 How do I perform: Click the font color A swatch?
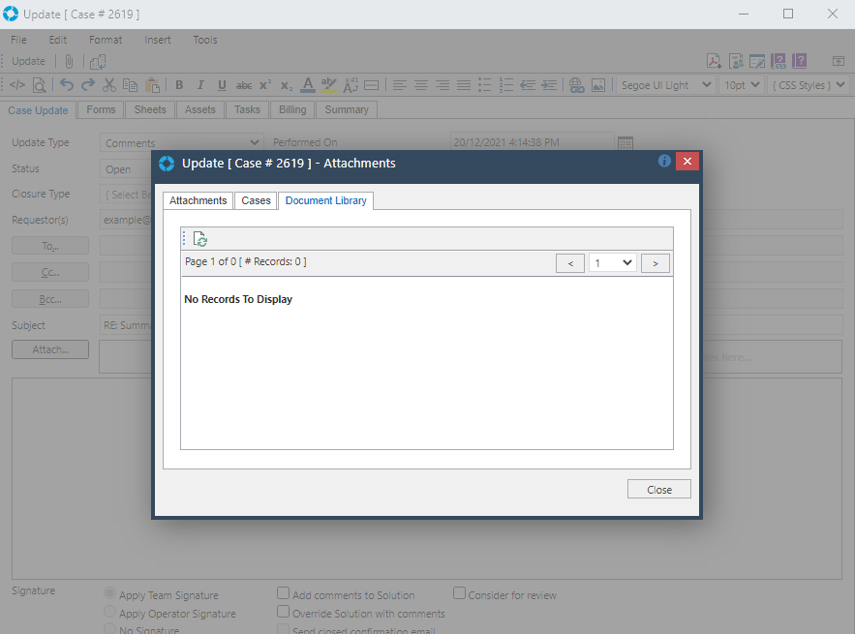click(307, 85)
